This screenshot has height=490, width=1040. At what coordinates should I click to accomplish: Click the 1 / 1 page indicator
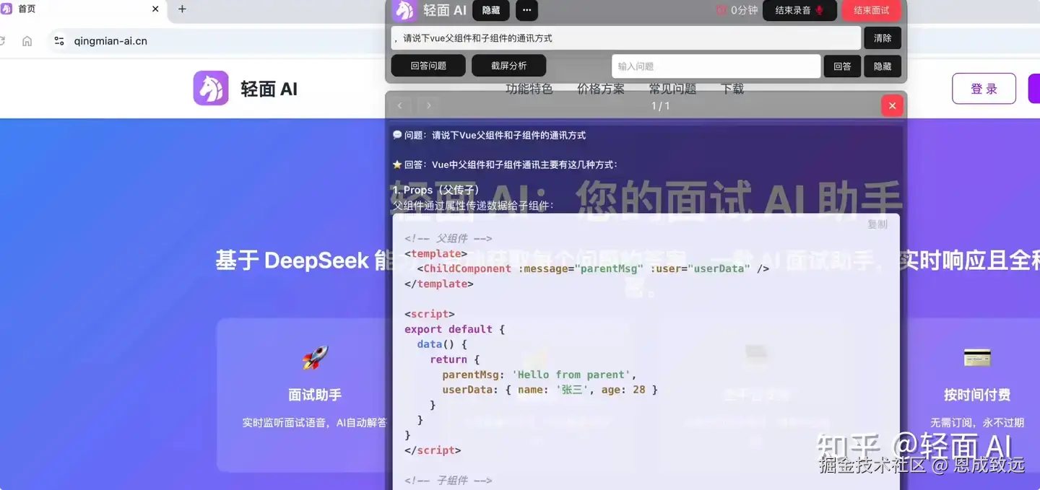[660, 106]
